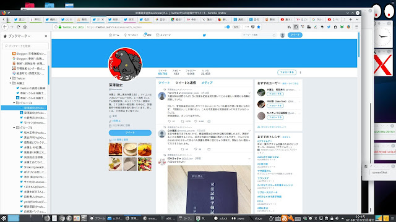This screenshot has height=222, width=396.
Task: Expand the Twitter bookmark folder
Action: 11,78
